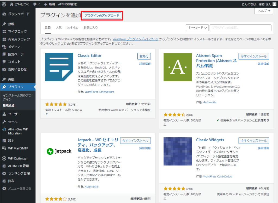Click the Classic Editor plugin thumbnail
The width and height of the screenshot is (278, 203).
(x=59, y=67)
